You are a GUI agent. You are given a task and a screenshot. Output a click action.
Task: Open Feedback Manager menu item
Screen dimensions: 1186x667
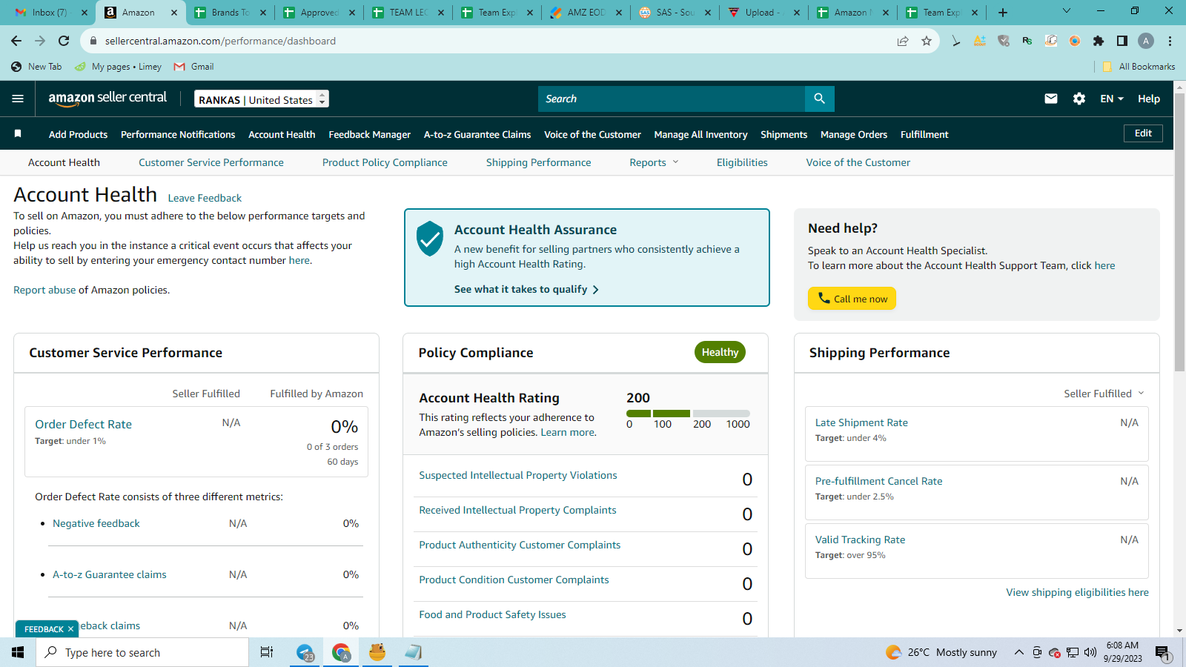tap(369, 134)
